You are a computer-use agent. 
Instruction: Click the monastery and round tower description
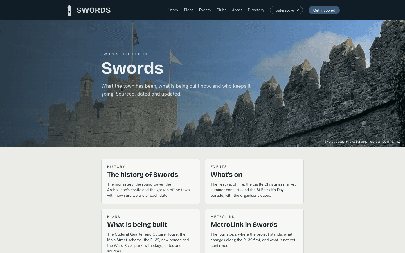[x=149, y=190]
